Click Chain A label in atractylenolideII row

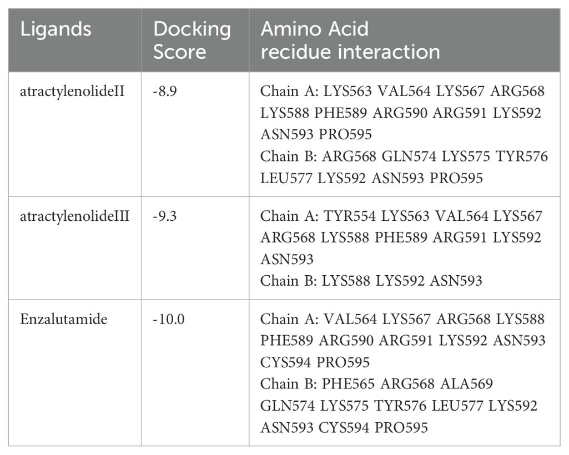tap(289, 91)
